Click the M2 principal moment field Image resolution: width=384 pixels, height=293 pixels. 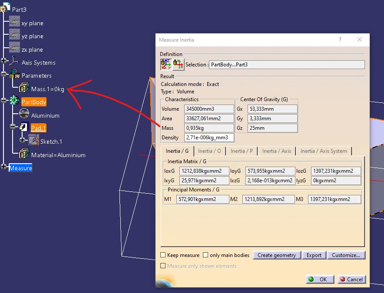coord(268,199)
